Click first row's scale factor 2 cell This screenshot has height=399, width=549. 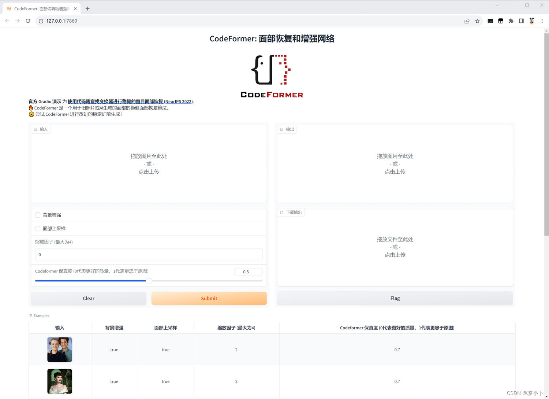point(236,350)
